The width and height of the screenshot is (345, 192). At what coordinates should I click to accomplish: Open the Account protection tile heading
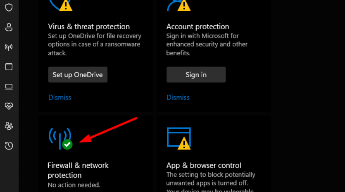(x=198, y=26)
